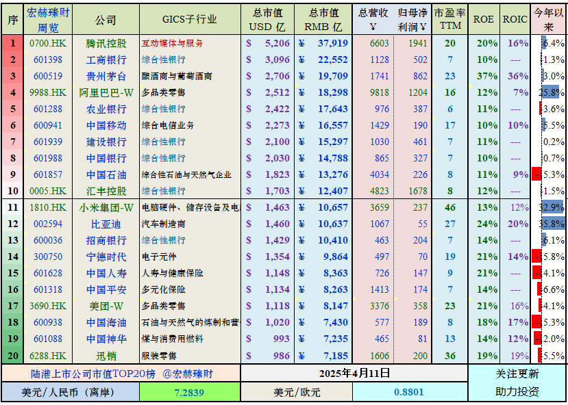Select the 阿里巴巴-W company cell
Viewport: 568px width, 405px height.
click(x=106, y=92)
